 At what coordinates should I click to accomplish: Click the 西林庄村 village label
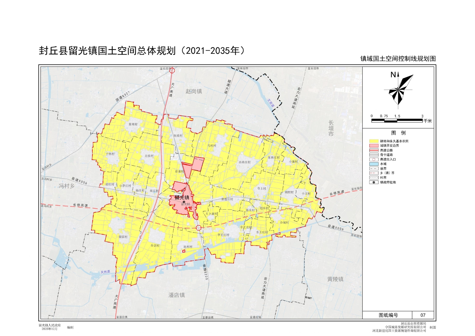click(244, 162)
